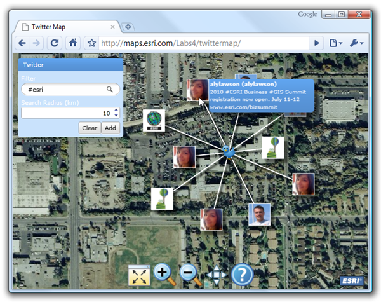381x302 pixels.
Task: Click the Google label in title bar
Action: click(x=307, y=15)
